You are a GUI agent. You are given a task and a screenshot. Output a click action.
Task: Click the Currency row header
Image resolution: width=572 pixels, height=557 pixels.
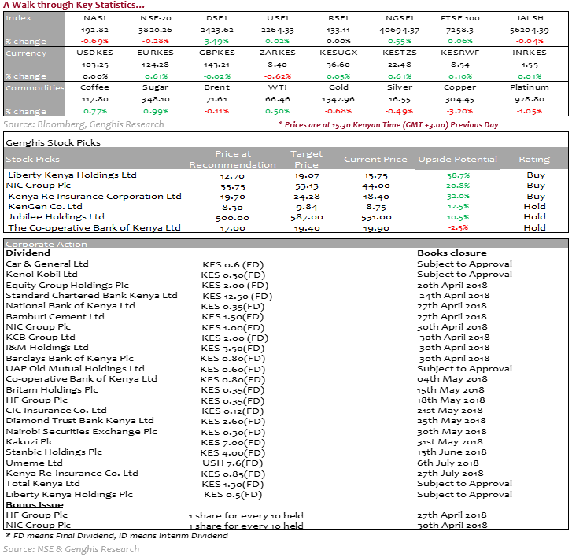(x=27, y=53)
